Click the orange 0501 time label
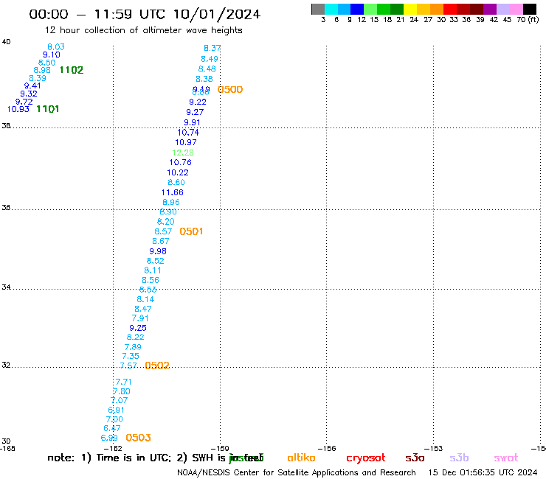Image resolution: width=546 pixels, height=479 pixels. click(x=191, y=231)
